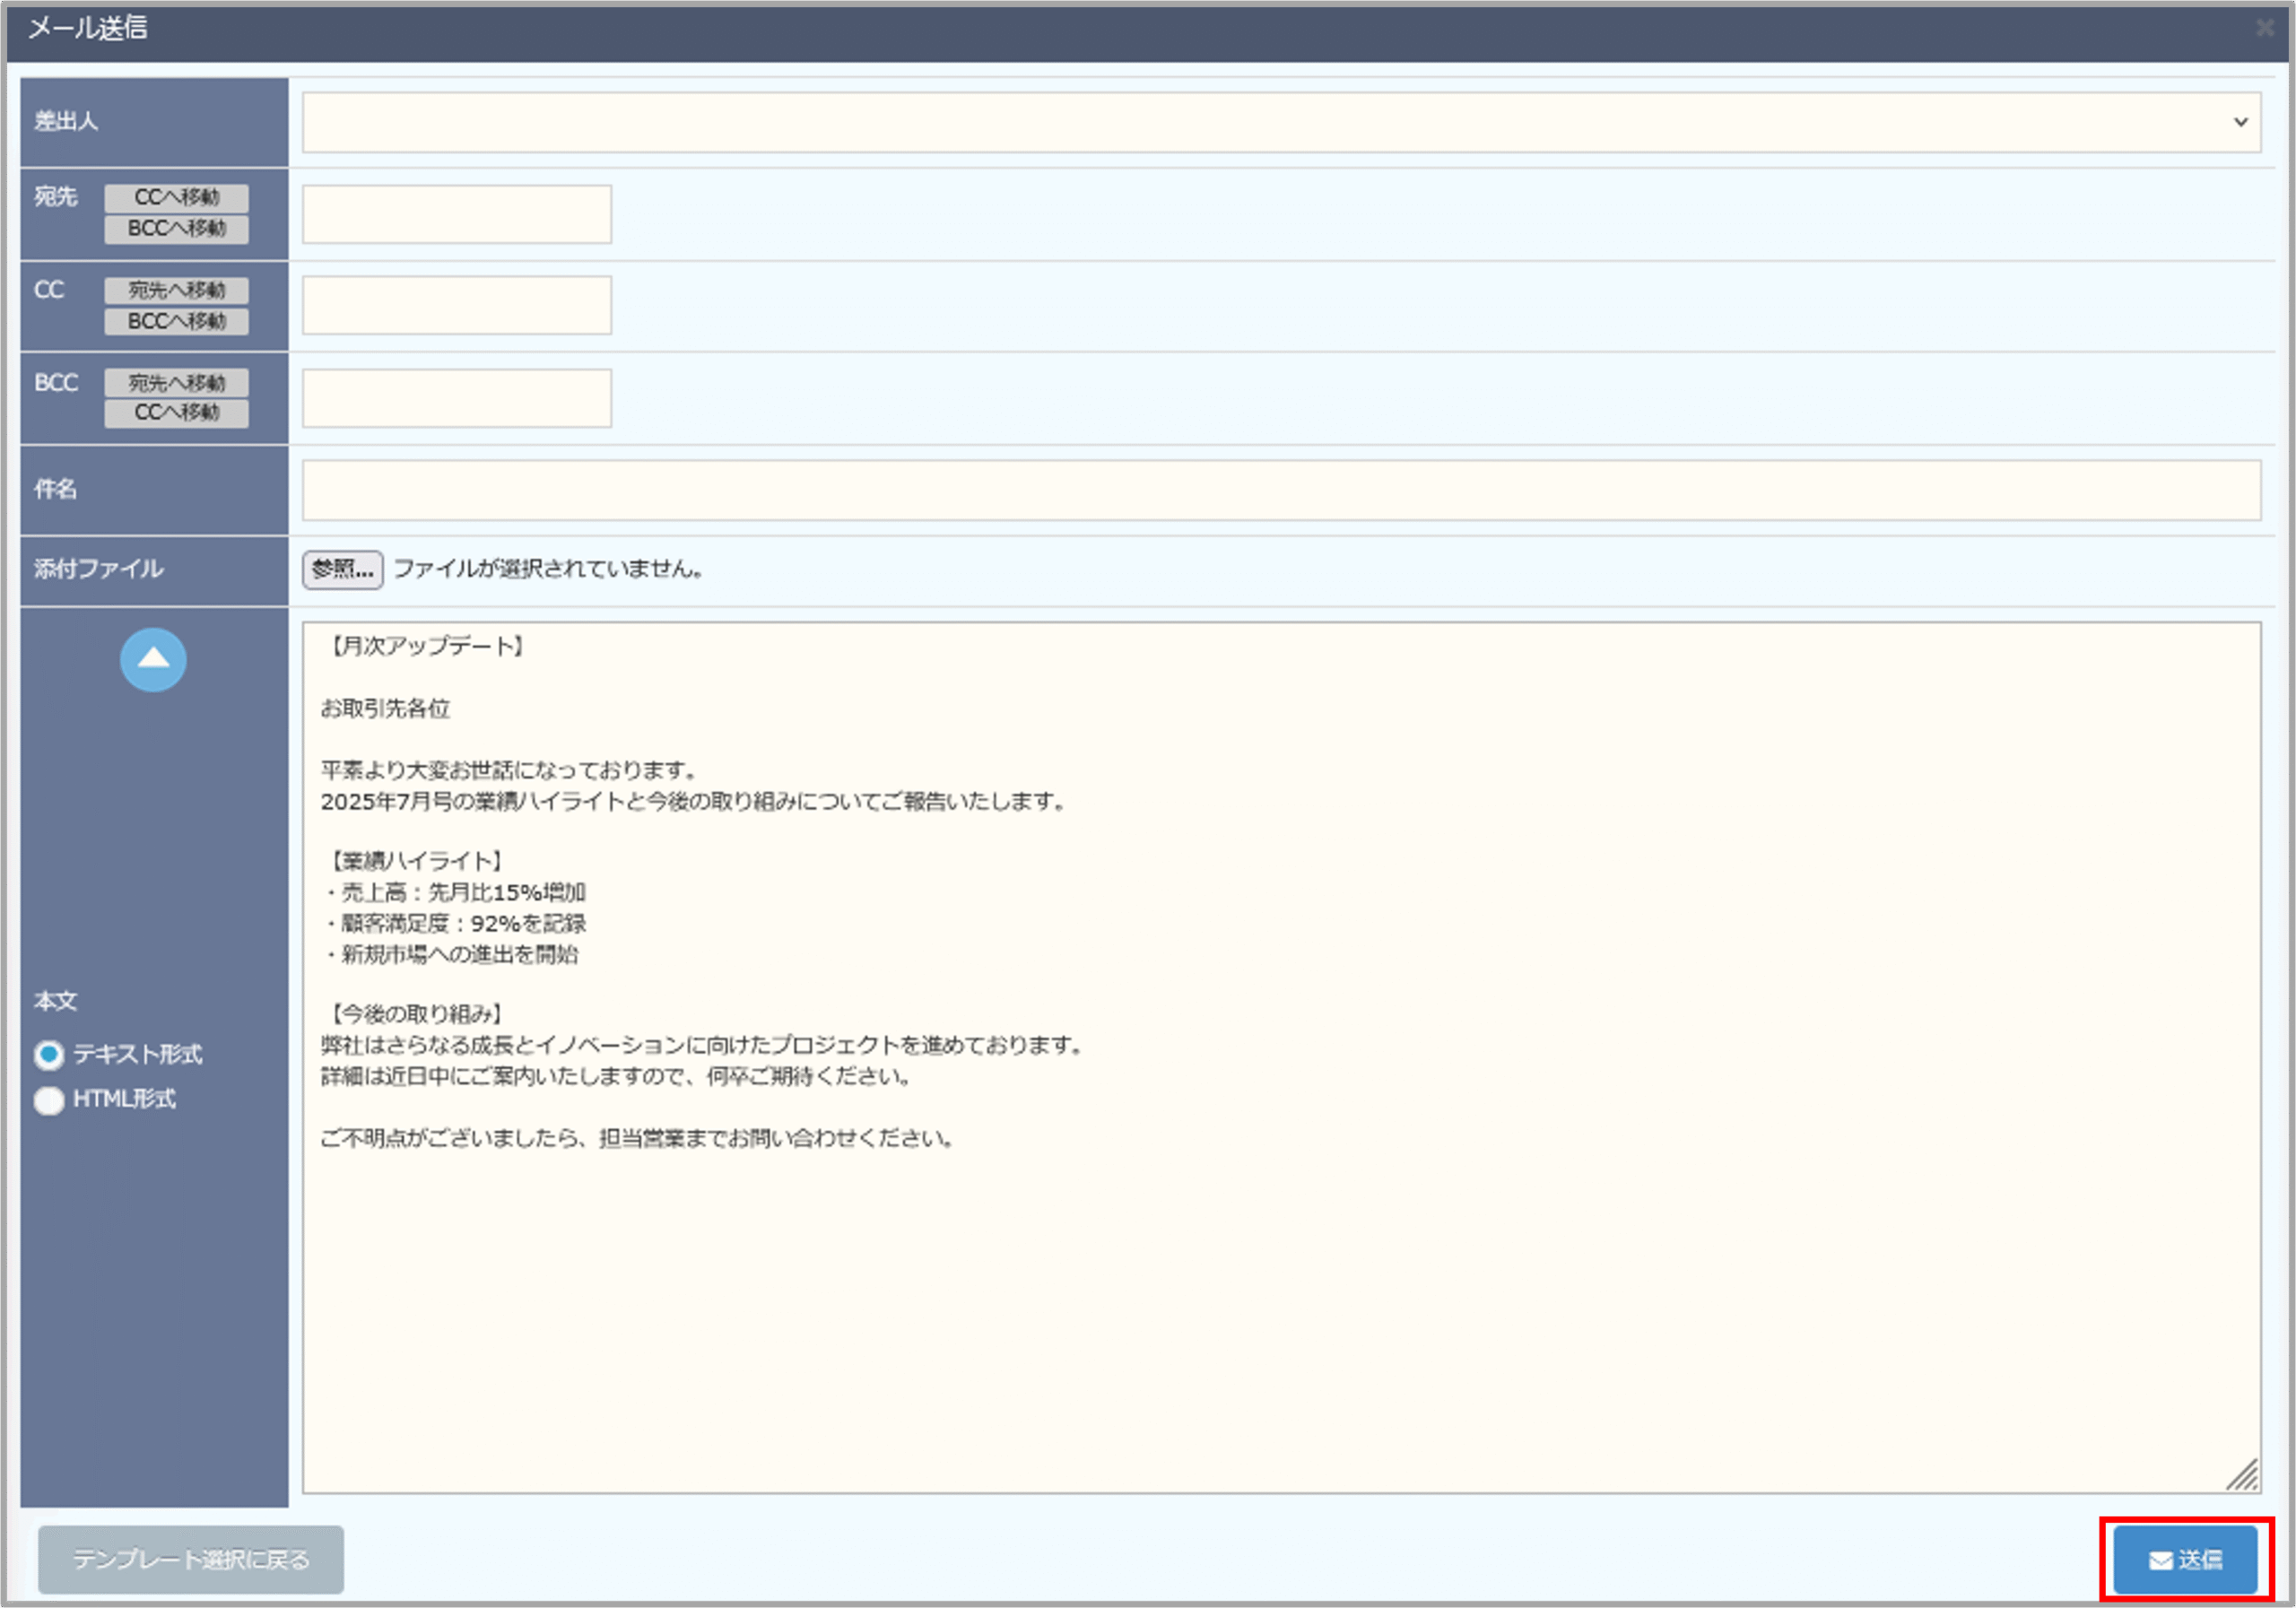Click the blue up-arrow circle icon

[x=153, y=659]
